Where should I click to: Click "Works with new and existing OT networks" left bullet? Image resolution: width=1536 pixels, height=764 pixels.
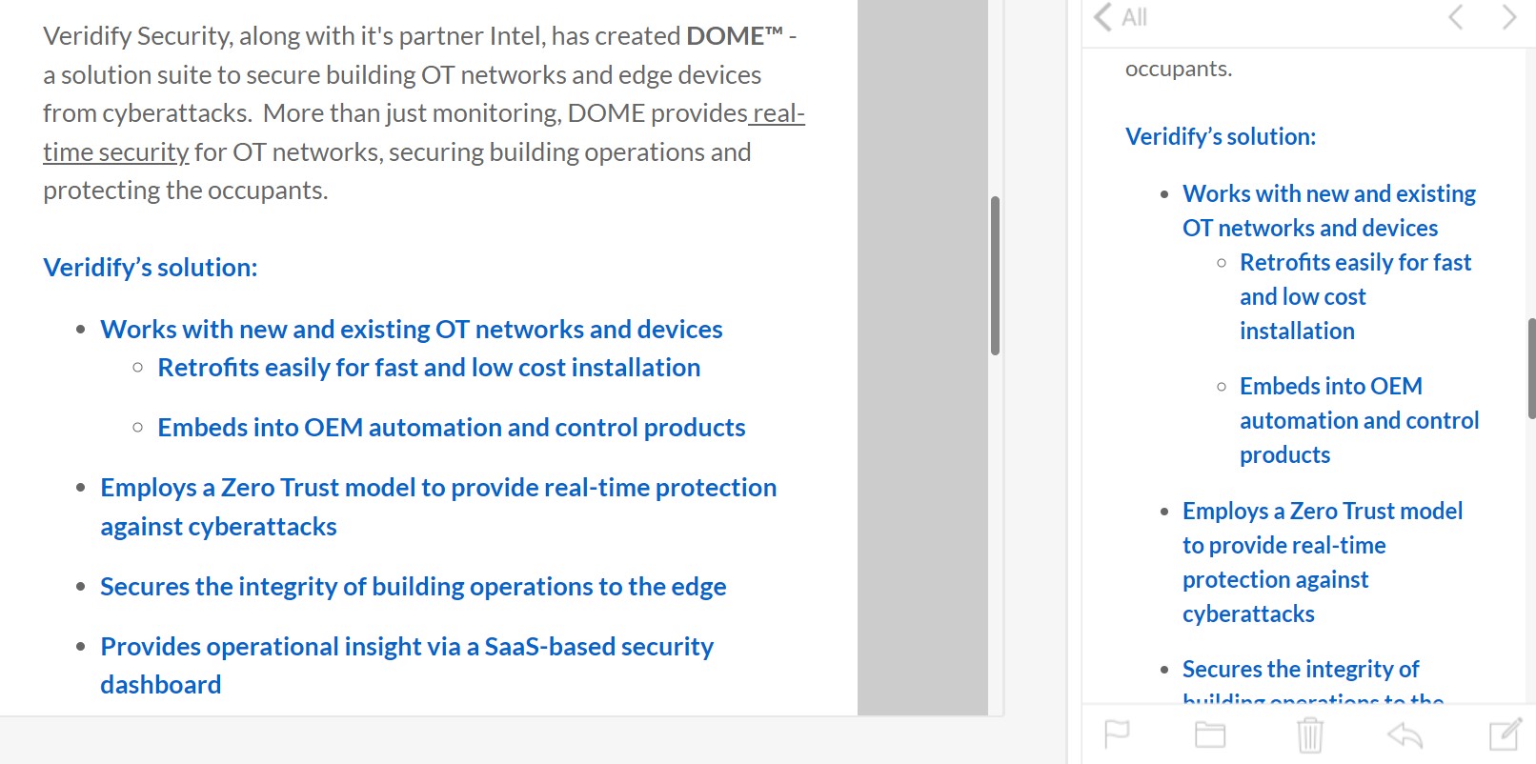[x=412, y=330]
